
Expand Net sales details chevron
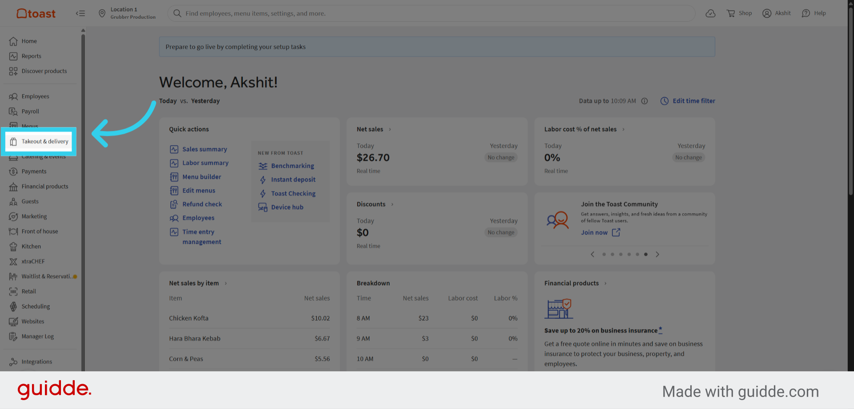390,129
